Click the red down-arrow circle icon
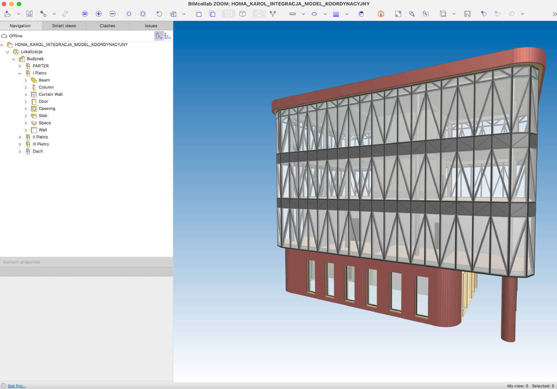Viewport: 557px width, 389px height. [381, 14]
